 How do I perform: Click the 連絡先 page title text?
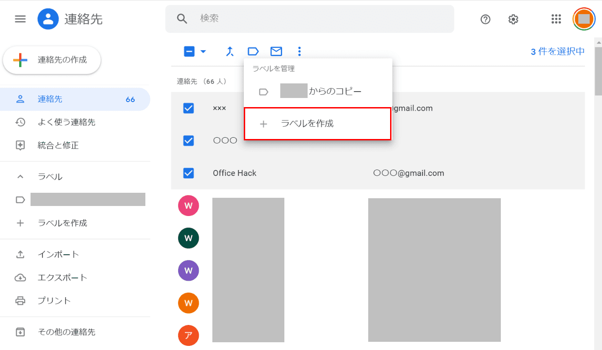[x=83, y=19]
